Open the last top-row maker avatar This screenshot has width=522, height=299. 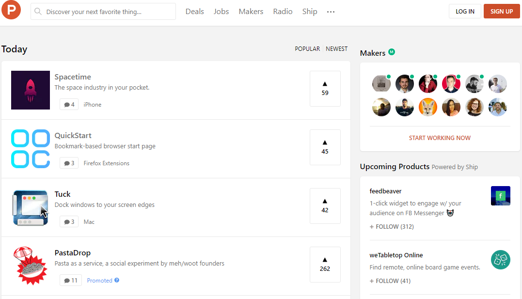(x=498, y=83)
